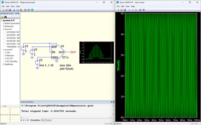
Task: Switch to the Post Process output tab
Action: (46, 120)
